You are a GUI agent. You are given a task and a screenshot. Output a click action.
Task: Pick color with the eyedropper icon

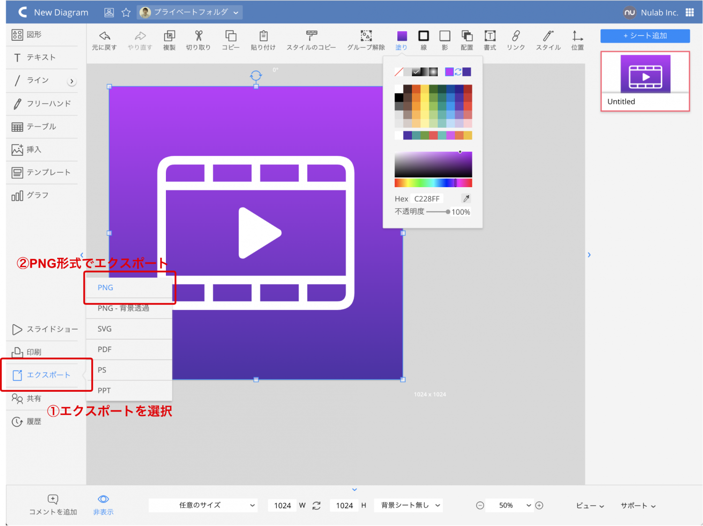click(466, 198)
